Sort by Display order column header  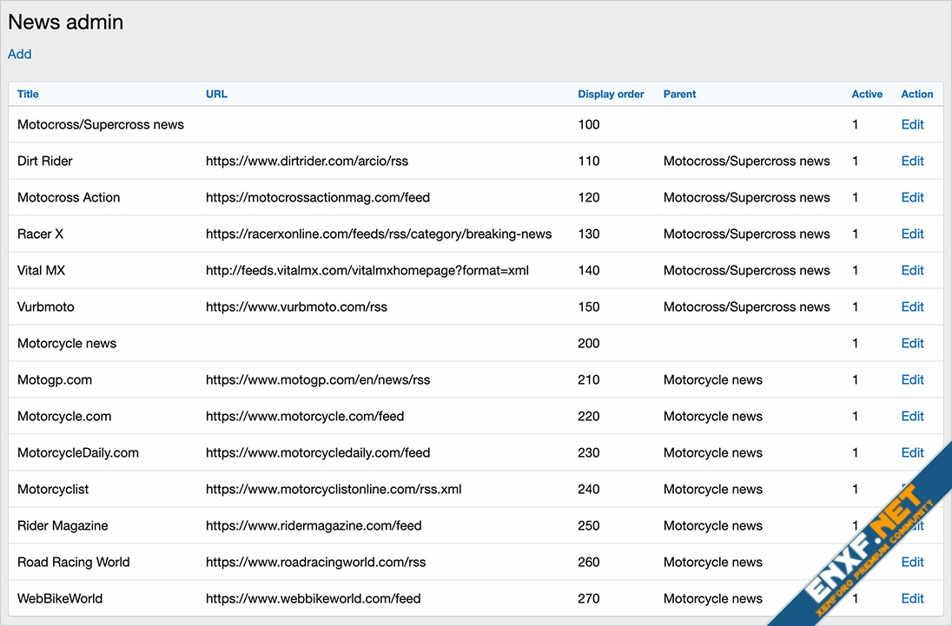pos(611,94)
